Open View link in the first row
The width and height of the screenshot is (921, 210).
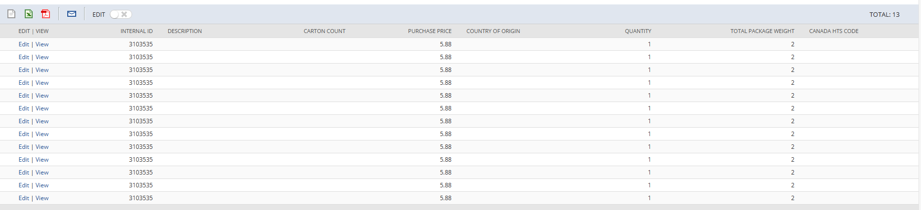pos(42,44)
